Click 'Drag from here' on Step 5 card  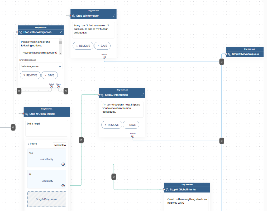coord(187,185)
